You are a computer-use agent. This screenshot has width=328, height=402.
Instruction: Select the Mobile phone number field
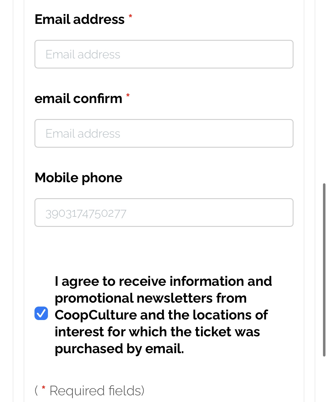[164, 213]
